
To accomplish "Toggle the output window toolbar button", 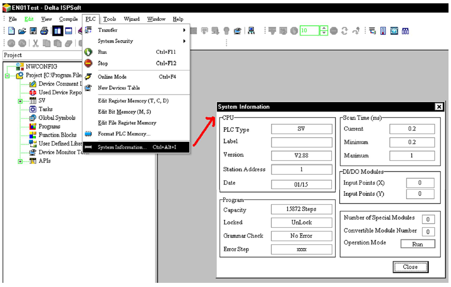I will point(69,30).
